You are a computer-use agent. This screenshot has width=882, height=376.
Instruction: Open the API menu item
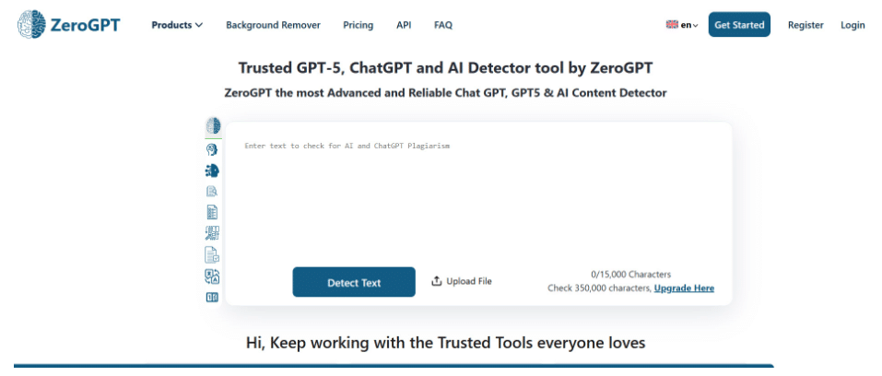[x=404, y=25]
